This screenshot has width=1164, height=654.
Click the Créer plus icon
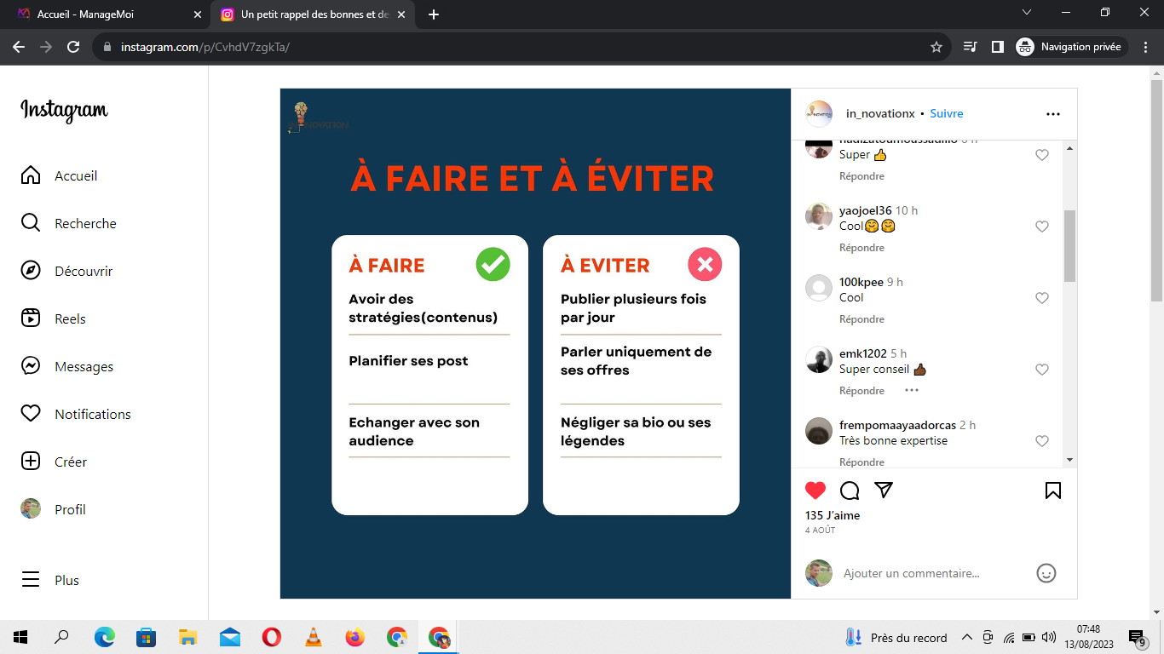coord(31,462)
